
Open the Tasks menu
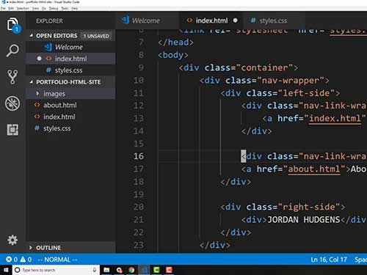coord(65,8)
